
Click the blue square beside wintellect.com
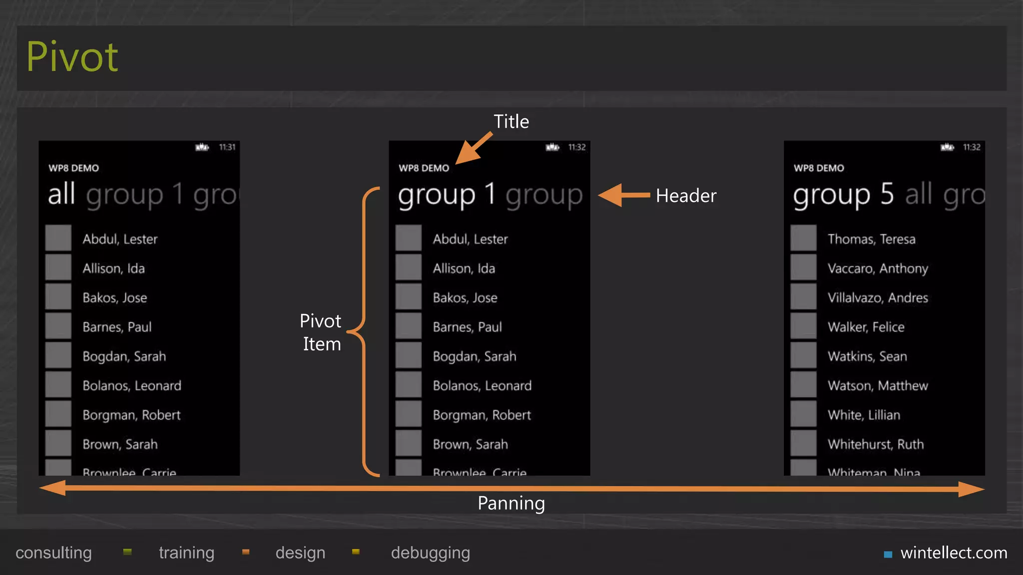click(x=888, y=554)
